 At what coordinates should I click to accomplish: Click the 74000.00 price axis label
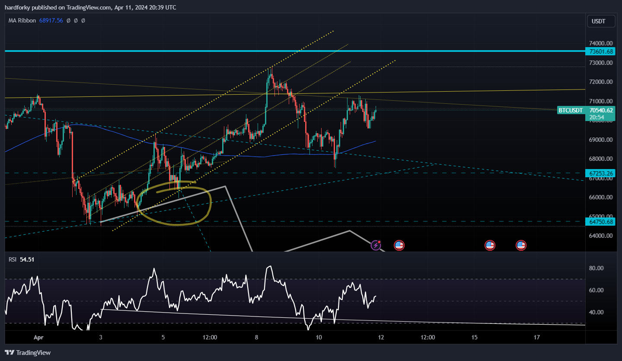pos(601,43)
